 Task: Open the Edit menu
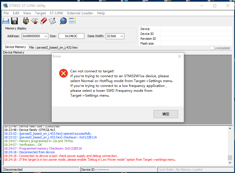click(x=16, y=13)
